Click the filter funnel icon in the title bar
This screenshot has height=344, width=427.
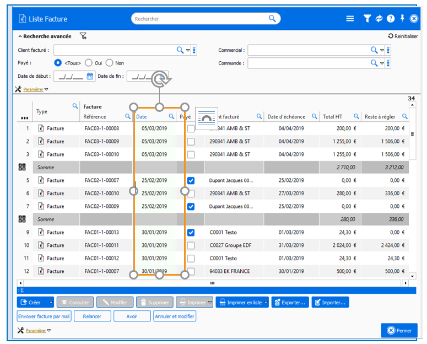[367, 19]
